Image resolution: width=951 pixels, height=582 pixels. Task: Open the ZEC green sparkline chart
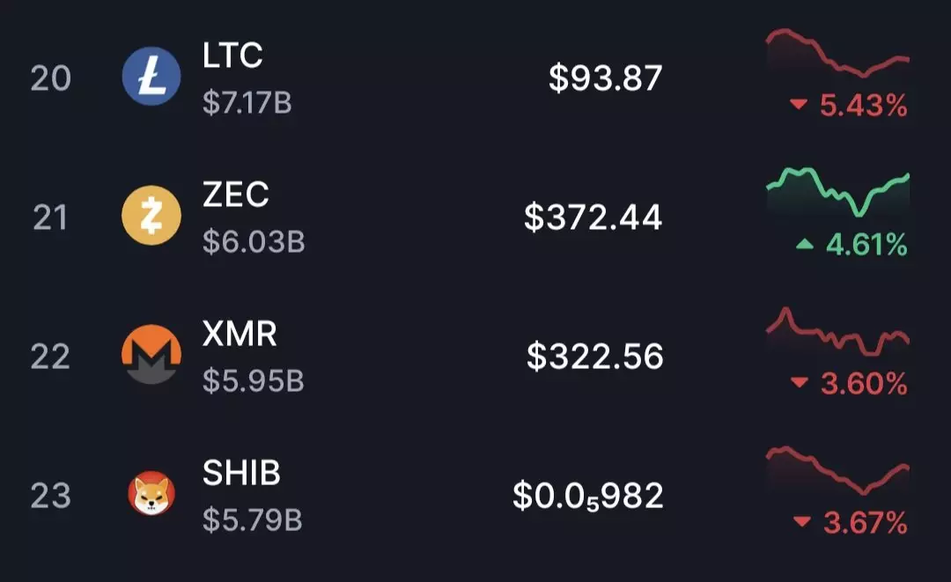(x=837, y=193)
